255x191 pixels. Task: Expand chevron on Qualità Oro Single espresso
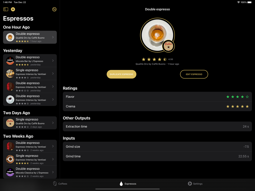pyautogui.click(x=53, y=123)
